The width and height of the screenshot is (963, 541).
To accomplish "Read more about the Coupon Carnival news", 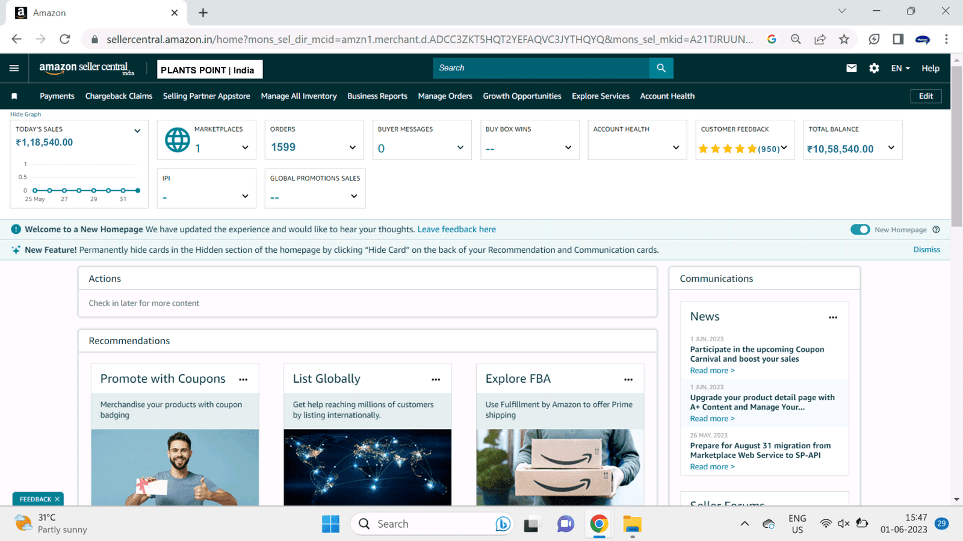I will (712, 371).
